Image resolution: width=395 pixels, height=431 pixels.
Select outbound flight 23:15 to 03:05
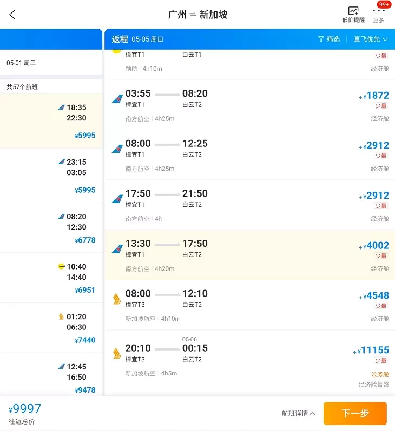tap(51, 176)
